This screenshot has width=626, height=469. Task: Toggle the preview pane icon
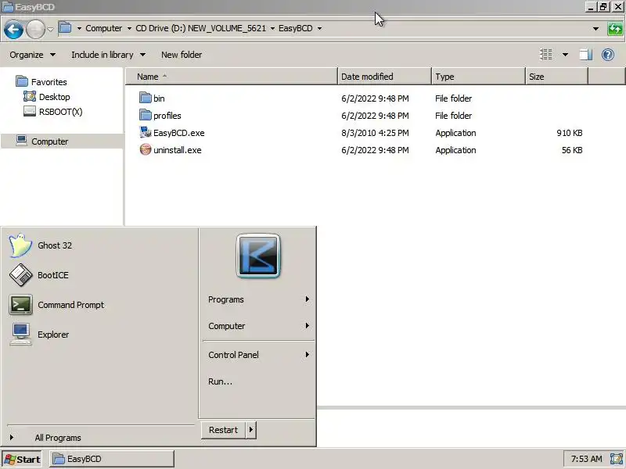click(585, 54)
